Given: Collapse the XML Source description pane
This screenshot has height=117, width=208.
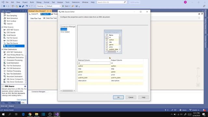Looking at the screenshot, I should pyautogui.click(x=3, y=86).
